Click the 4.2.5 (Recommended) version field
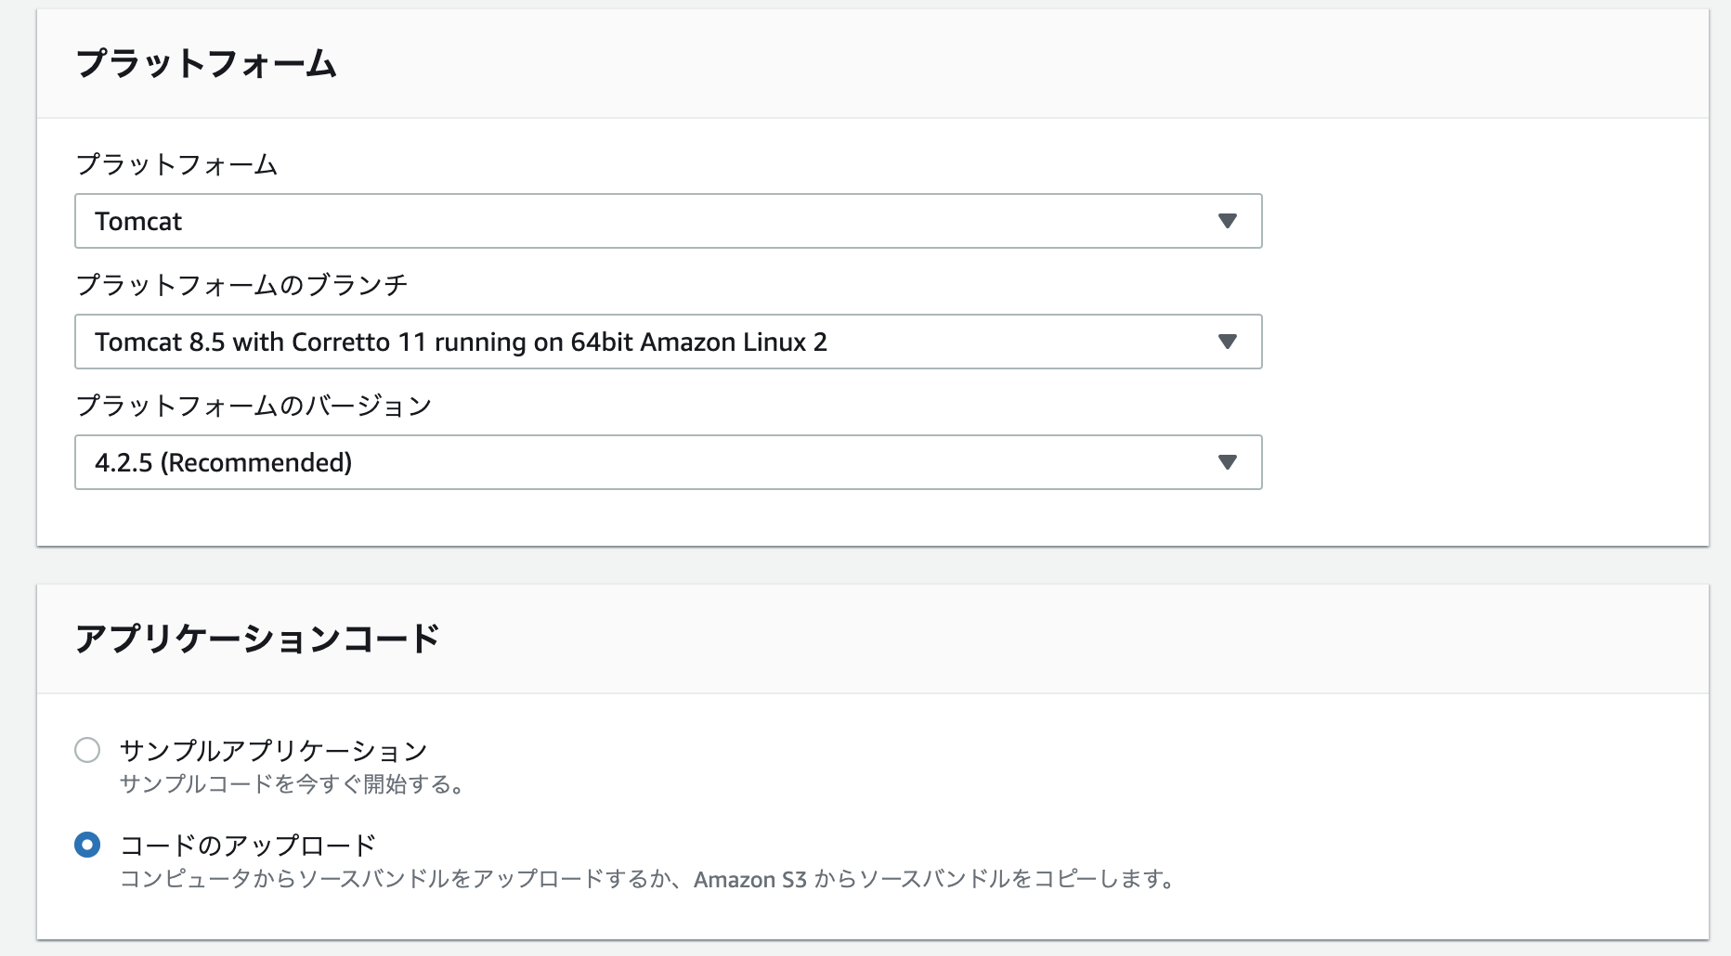Viewport: 1731px width, 956px height. click(225, 461)
